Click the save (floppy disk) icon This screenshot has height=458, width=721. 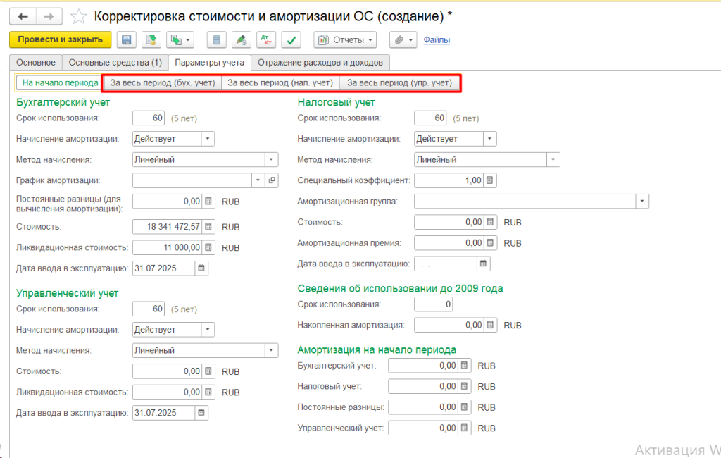point(127,40)
